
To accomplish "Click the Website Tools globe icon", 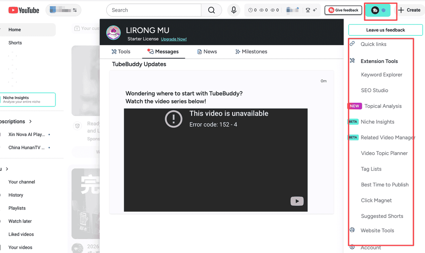I will pos(352,230).
